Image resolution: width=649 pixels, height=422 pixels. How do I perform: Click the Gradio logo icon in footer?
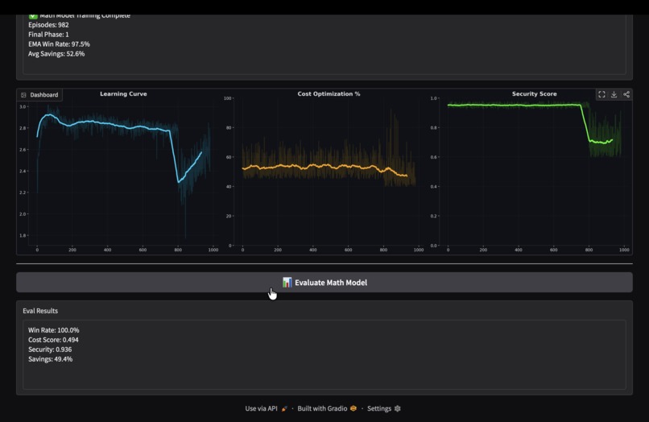pos(353,408)
